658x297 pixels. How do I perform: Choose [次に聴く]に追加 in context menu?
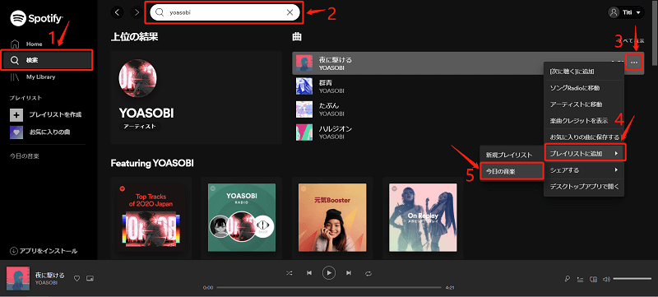[584, 72]
